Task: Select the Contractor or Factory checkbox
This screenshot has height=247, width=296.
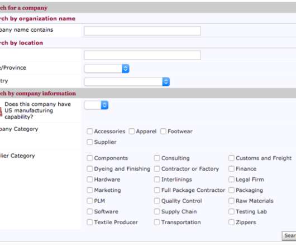Action: tap(157, 169)
